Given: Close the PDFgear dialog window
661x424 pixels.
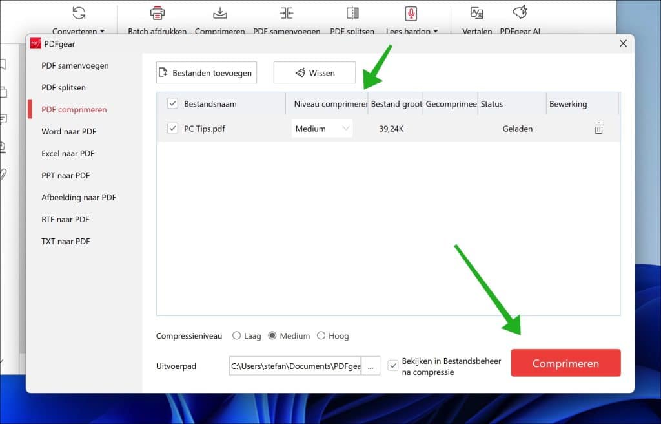Looking at the screenshot, I should pyautogui.click(x=623, y=43).
